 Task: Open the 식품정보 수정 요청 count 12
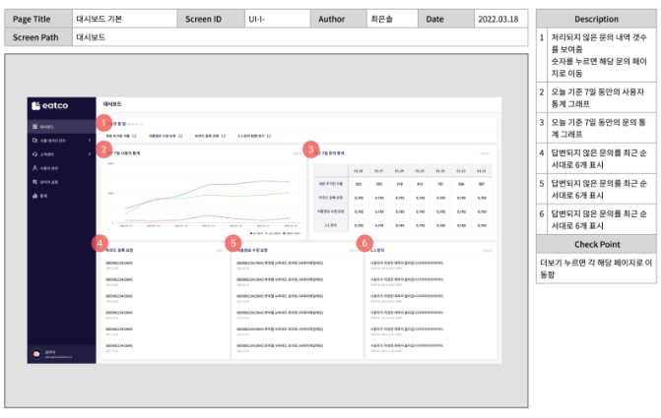180,136
